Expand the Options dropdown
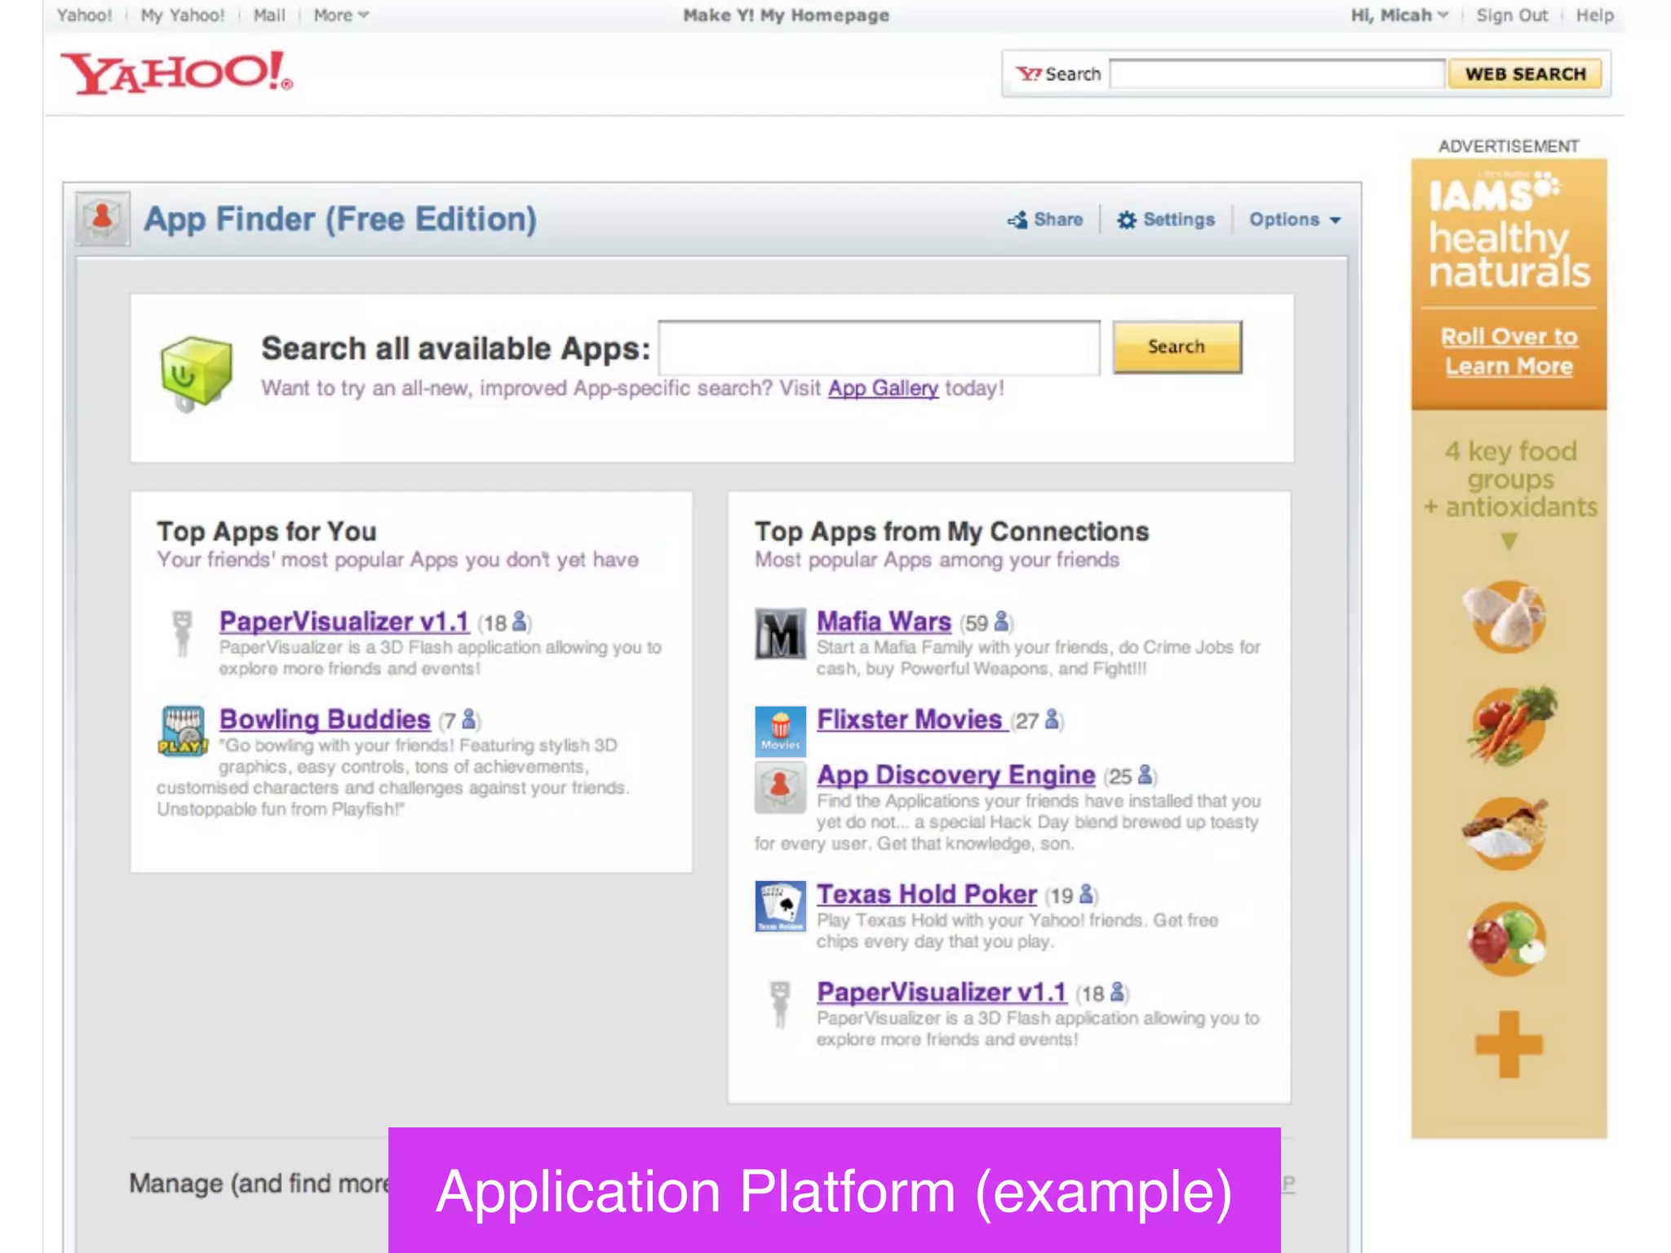Image resolution: width=1671 pixels, height=1253 pixels. pyautogui.click(x=1295, y=219)
